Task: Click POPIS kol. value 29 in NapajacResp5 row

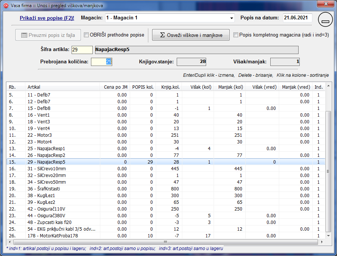Action: [150, 162]
